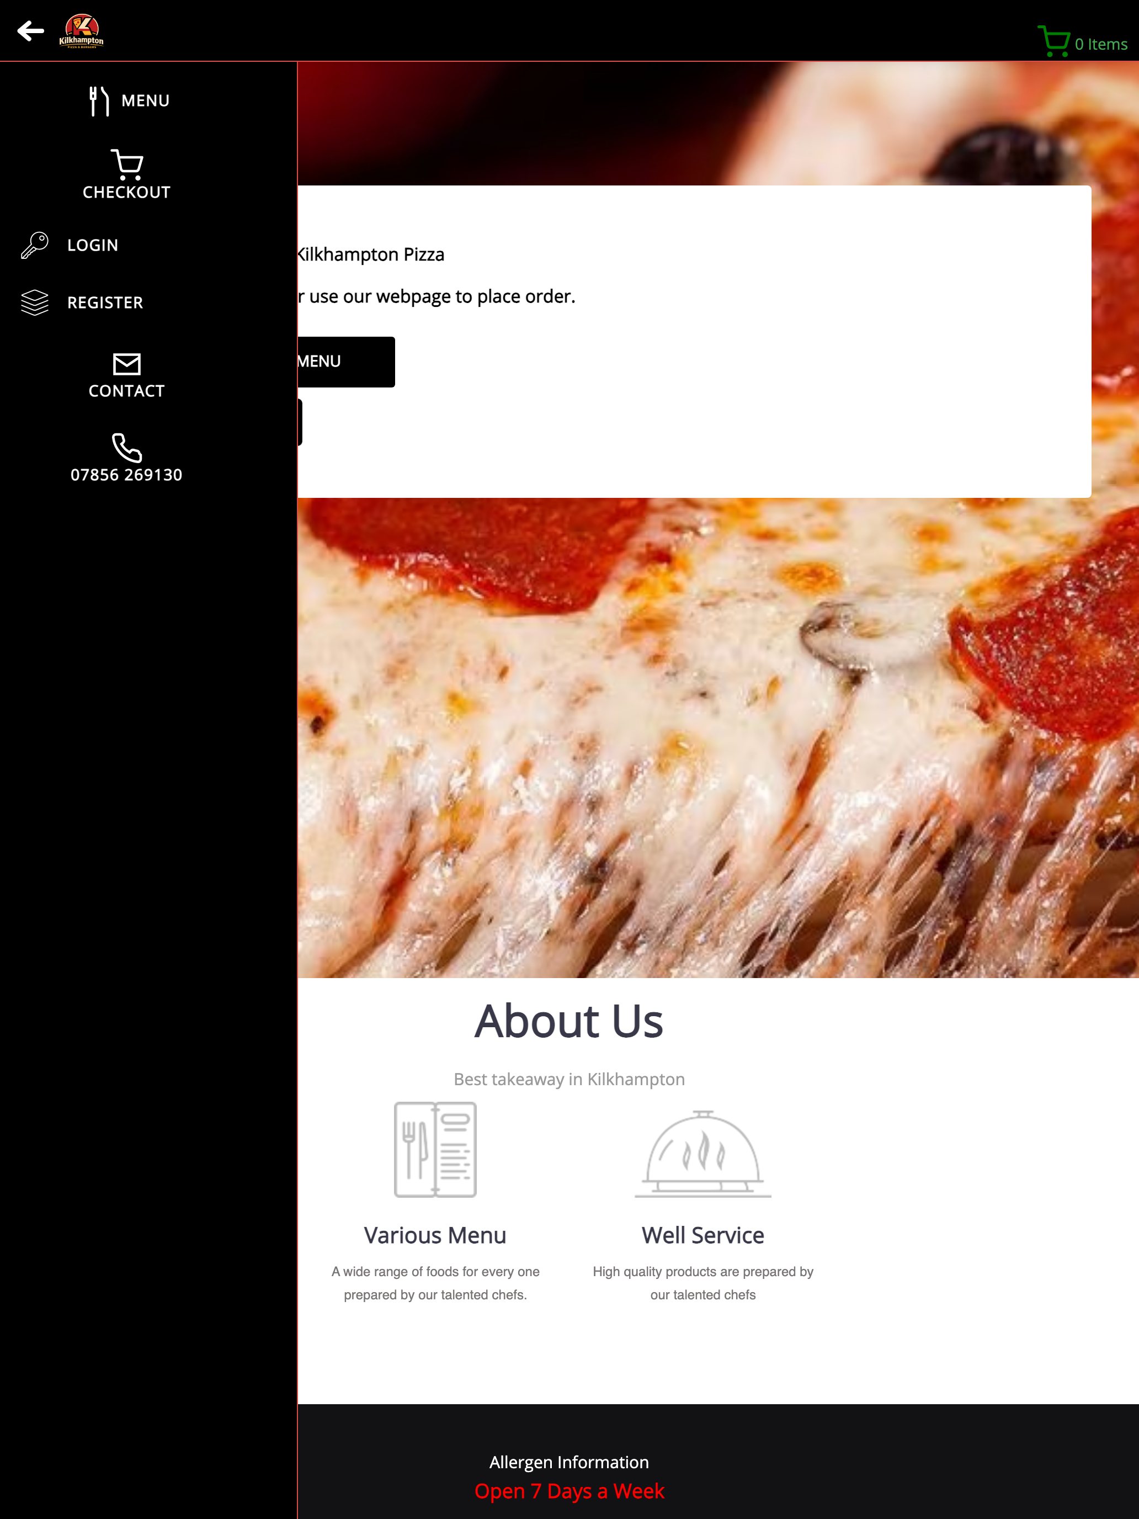Click the 'A wide range of foods' description
The height and width of the screenshot is (1519, 1139).
coord(435,1283)
